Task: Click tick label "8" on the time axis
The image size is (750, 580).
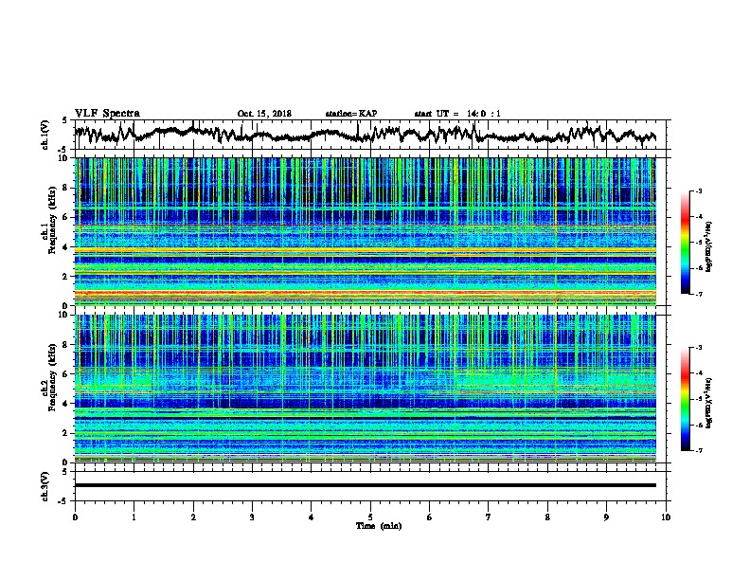Action: [547, 517]
